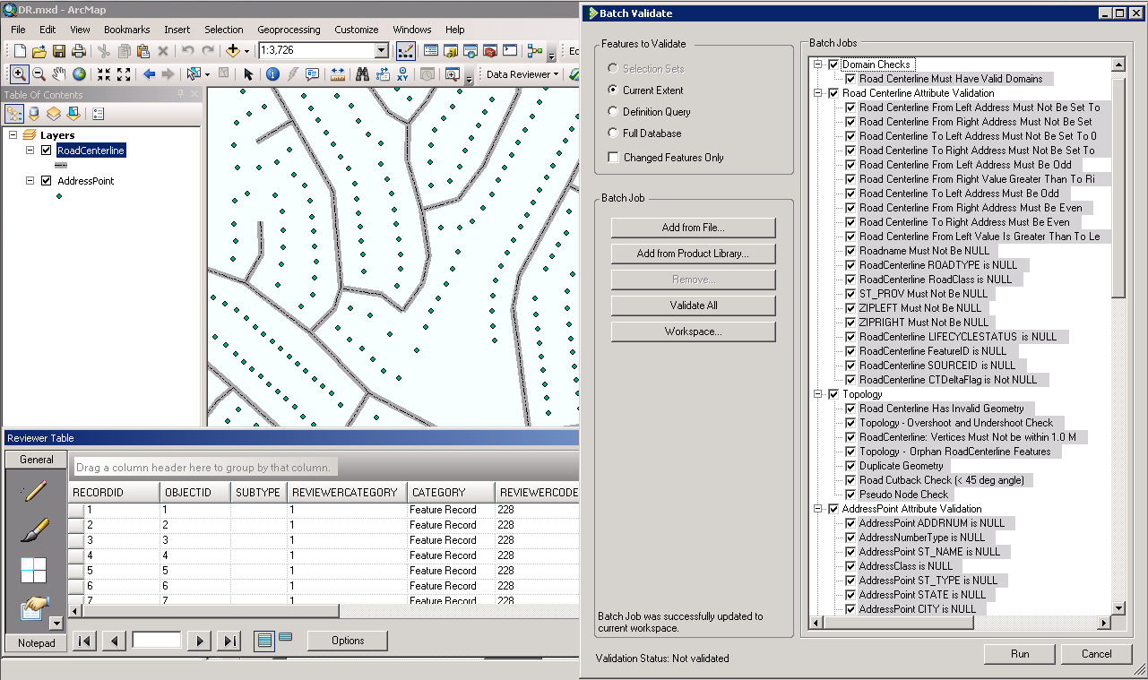1148x680 pixels.
Task: Activate the Pan hand tool
Action: pos(59,74)
